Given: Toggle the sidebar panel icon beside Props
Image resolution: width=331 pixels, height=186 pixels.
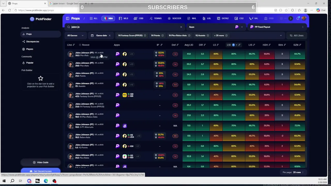Looking at the screenshot, I should pyautogui.click(x=67, y=18).
